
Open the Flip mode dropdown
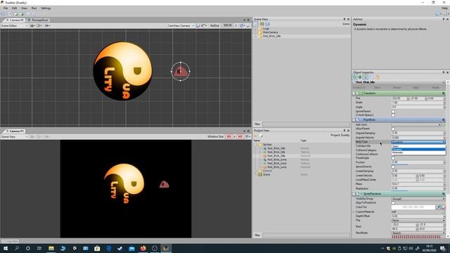pyautogui.click(x=418, y=220)
